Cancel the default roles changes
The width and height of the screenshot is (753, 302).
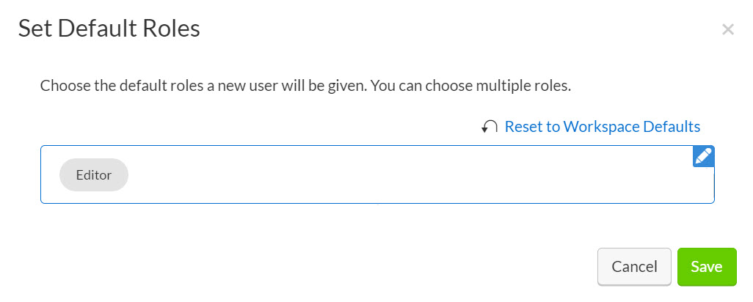[x=634, y=267]
